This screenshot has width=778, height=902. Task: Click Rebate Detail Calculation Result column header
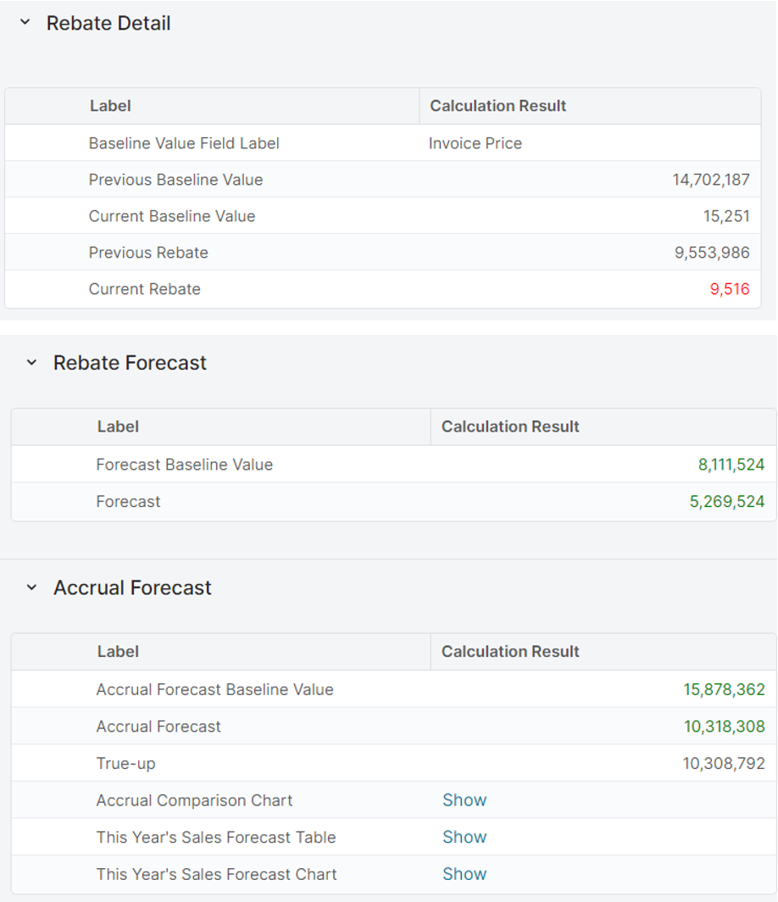(x=498, y=106)
